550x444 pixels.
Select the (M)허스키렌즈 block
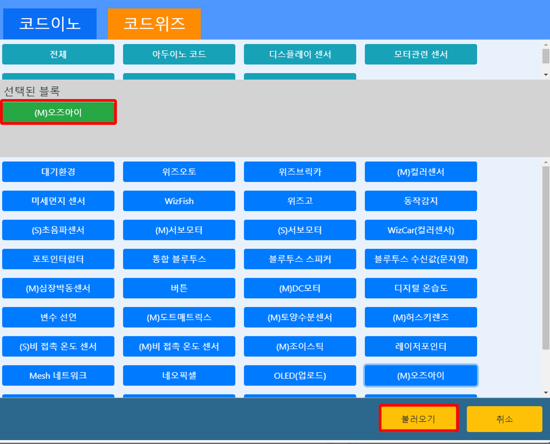tap(420, 317)
